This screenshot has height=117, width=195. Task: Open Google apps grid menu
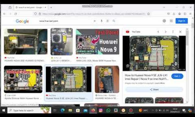[171, 21]
